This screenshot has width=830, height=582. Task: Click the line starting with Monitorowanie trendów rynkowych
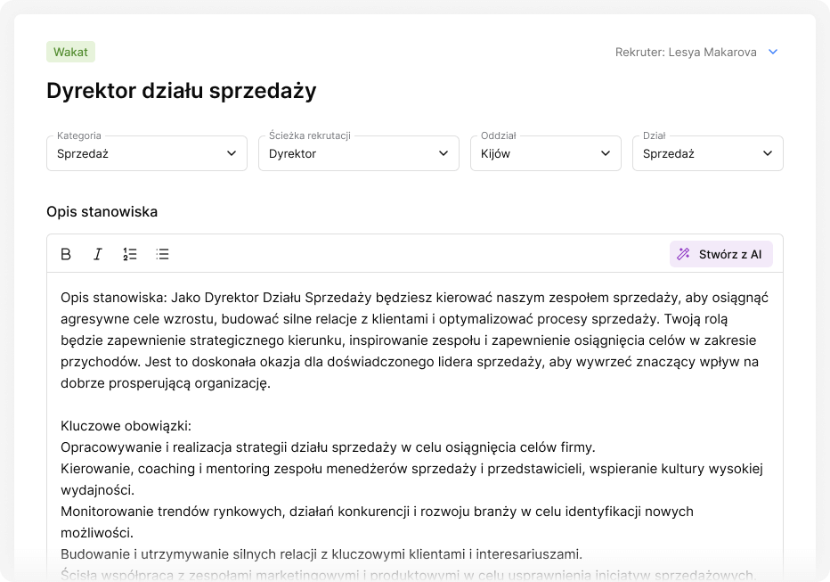tap(377, 512)
